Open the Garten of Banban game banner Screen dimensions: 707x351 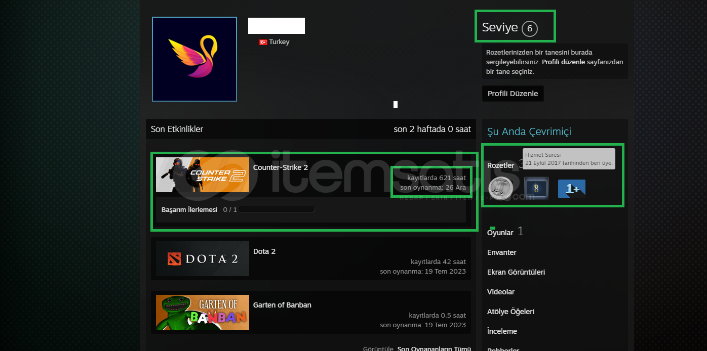pyautogui.click(x=203, y=312)
